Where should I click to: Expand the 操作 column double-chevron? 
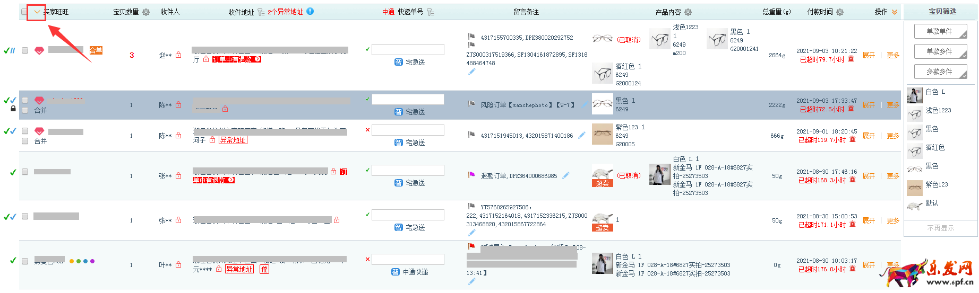click(x=895, y=12)
